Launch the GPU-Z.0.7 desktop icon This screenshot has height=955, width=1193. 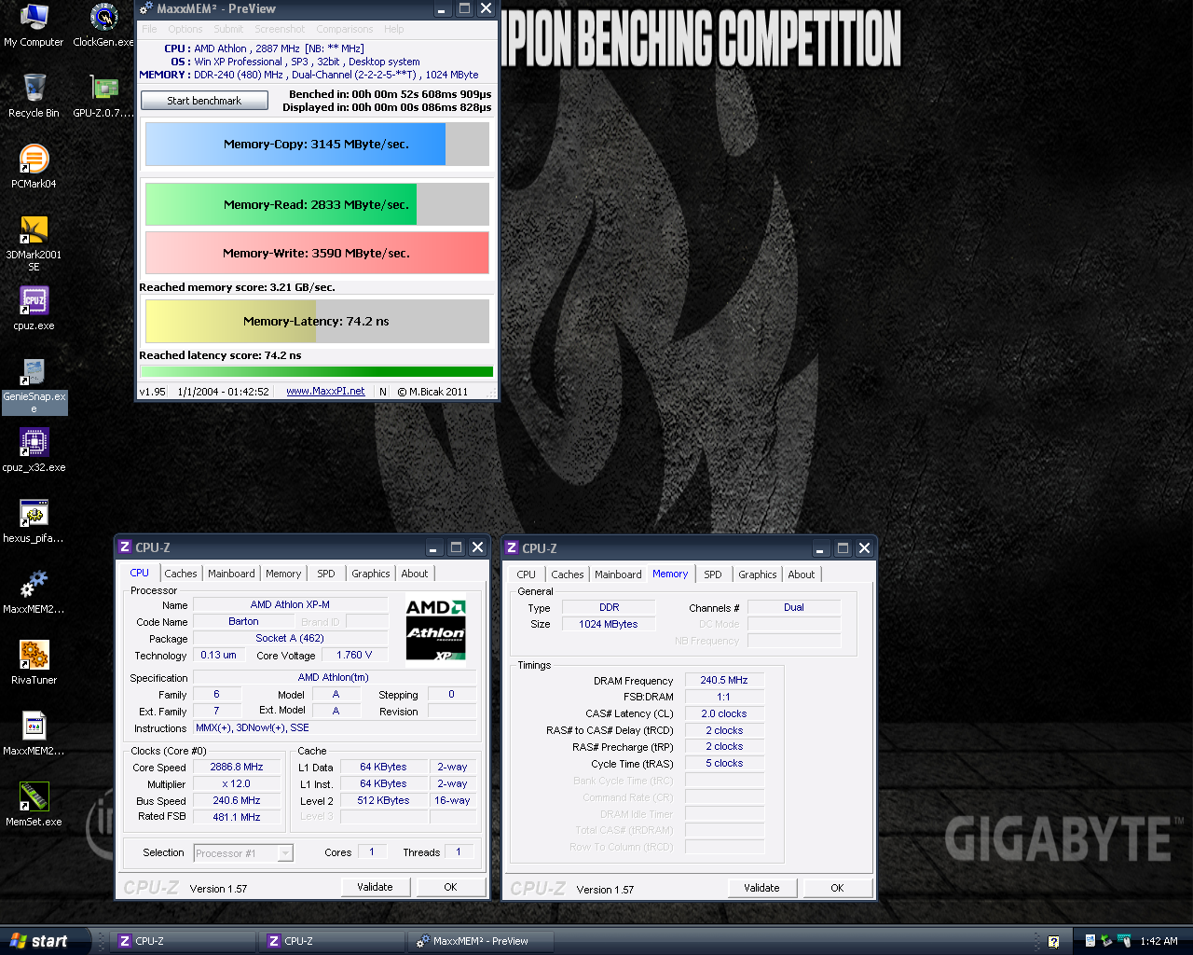103,96
